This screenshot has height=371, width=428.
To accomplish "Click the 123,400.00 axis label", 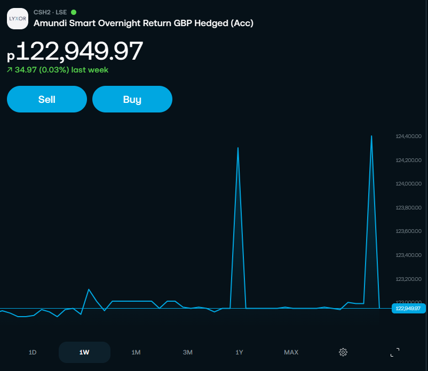I will [408, 255].
